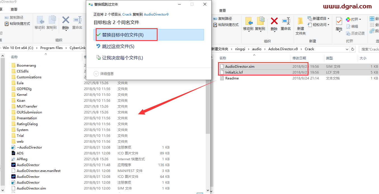
Task: Select the GDPRDlg folder
Action: pos(24,89)
